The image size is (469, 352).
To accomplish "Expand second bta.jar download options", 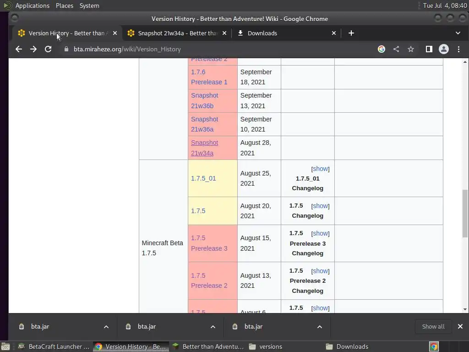I will (x=213, y=326).
